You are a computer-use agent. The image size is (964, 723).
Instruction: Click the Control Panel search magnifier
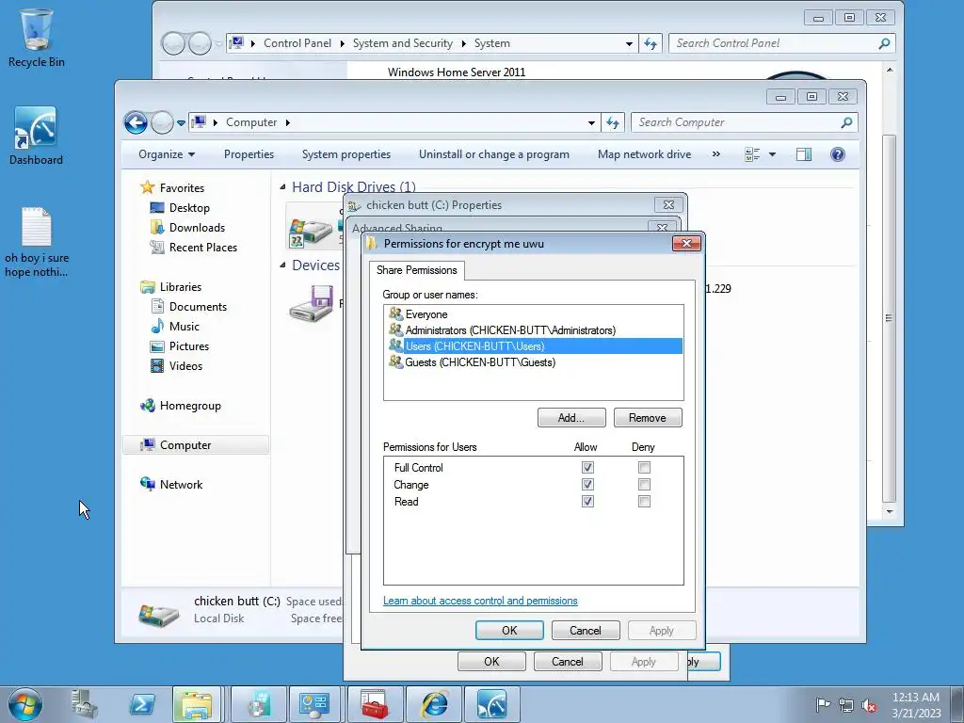coord(884,43)
